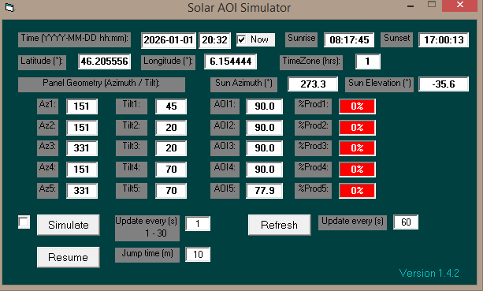Edit the TimeZone hours field

(x=368, y=62)
